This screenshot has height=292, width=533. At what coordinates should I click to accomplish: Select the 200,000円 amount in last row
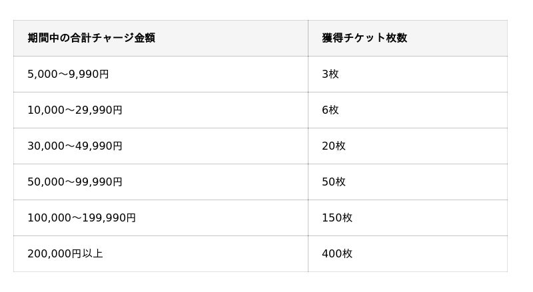tap(54, 253)
